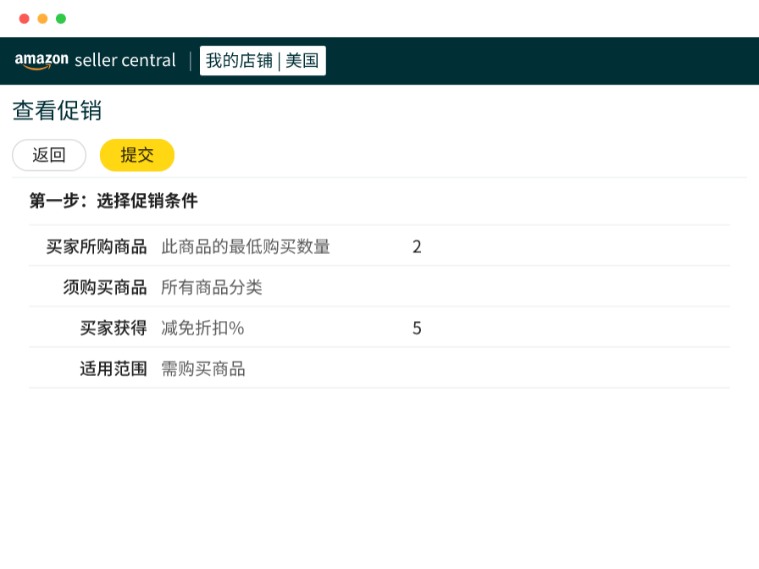Close the window with red button
759x569 pixels.
tap(24, 19)
